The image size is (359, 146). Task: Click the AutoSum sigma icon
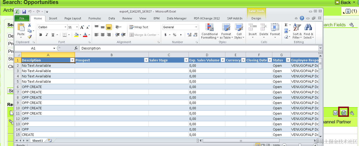click(x=286, y=25)
